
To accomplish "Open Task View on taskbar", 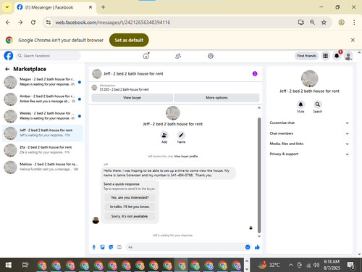I will click(25, 265).
